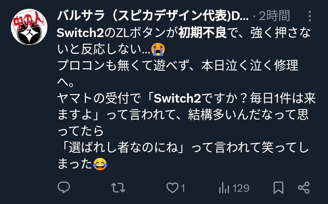Viewport: 328px width, 204px height.
Task: Tap the like count number 1
Action: (183, 188)
